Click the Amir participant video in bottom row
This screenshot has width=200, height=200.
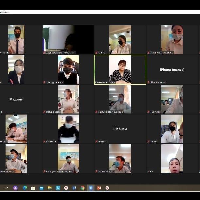coord(172,158)
